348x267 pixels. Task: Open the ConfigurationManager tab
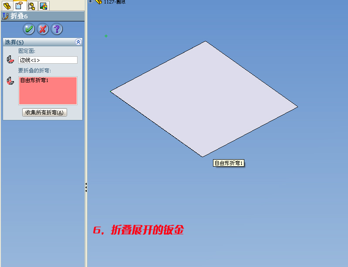point(32,6)
